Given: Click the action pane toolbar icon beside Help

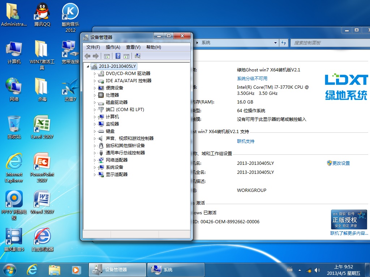Looking at the screenshot, I should pyautogui.click(x=126, y=56).
